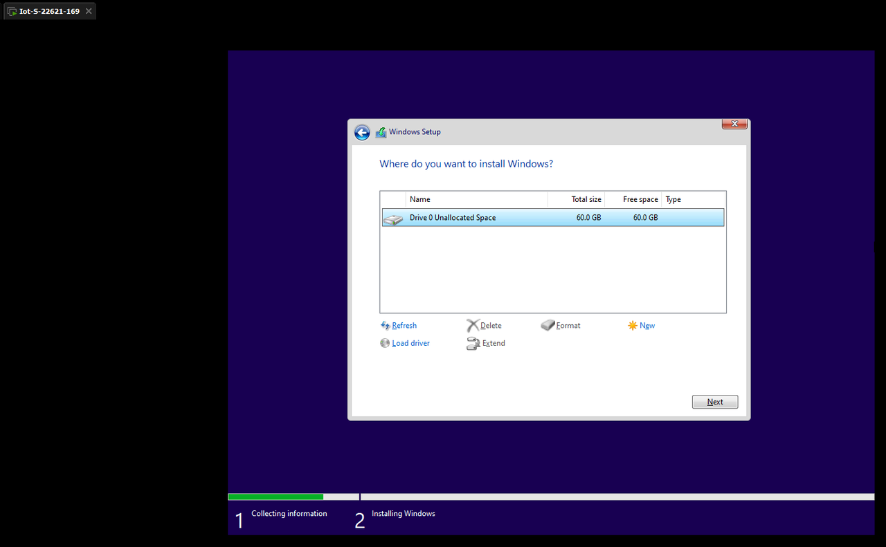This screenshot has height=547, width=886.
Task: Open the Refresh link
Action: tap(404, 326)
